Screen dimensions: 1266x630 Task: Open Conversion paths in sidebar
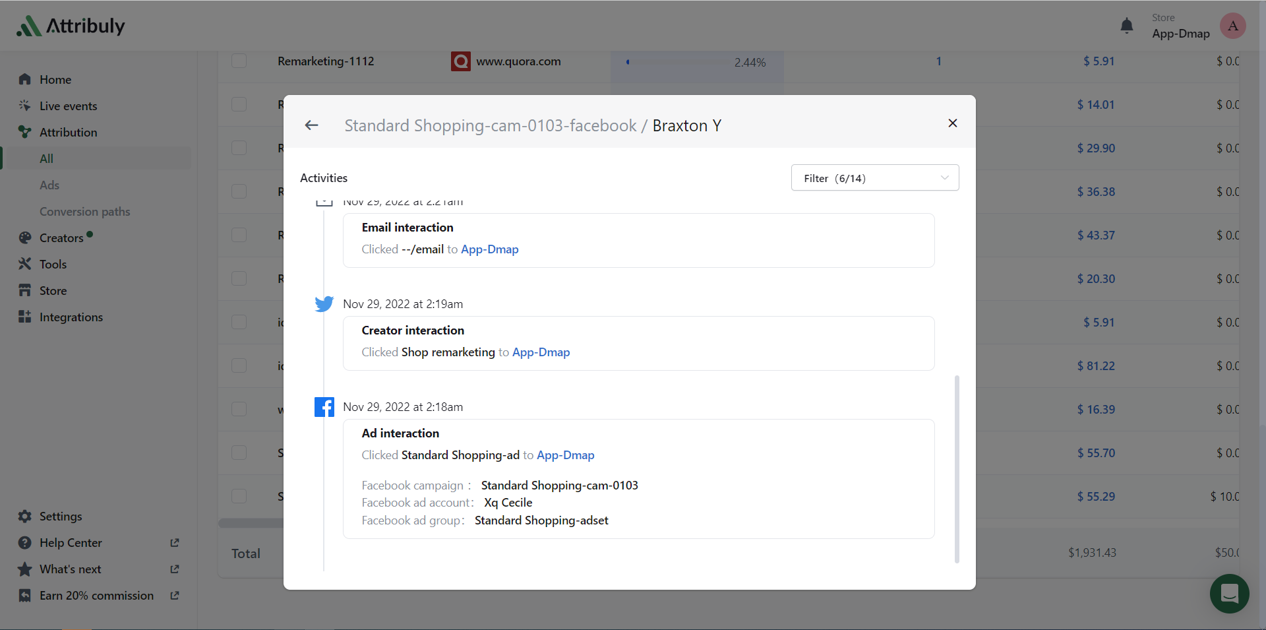84,212
